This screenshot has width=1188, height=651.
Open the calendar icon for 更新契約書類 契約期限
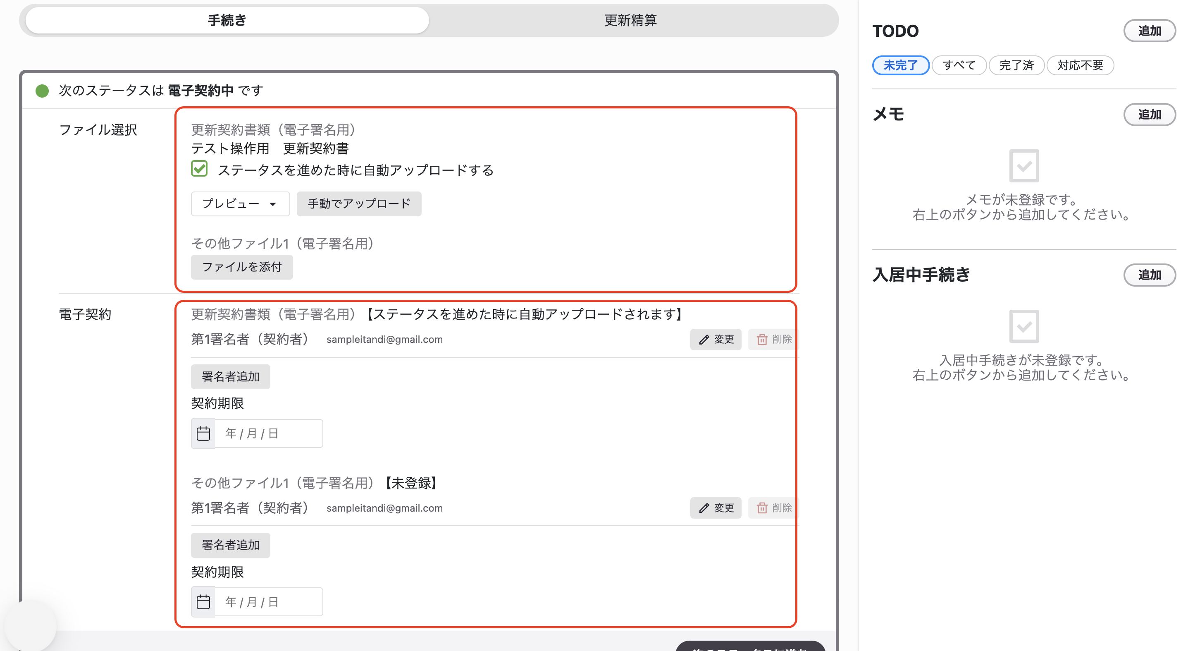tap(203, 434)
